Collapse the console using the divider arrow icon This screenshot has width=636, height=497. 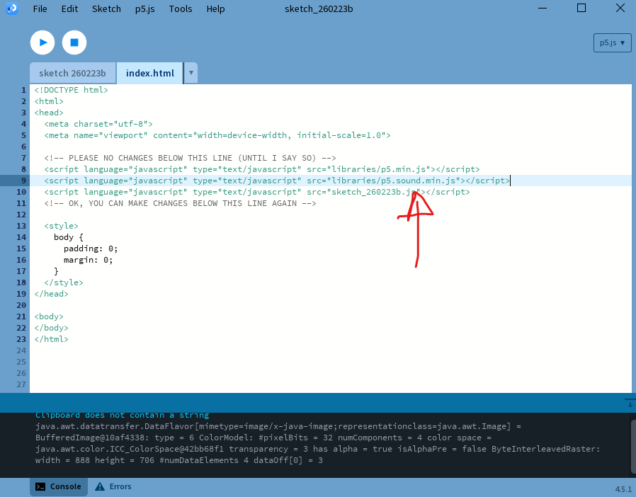pyautogui.click(x=629, y=403)
